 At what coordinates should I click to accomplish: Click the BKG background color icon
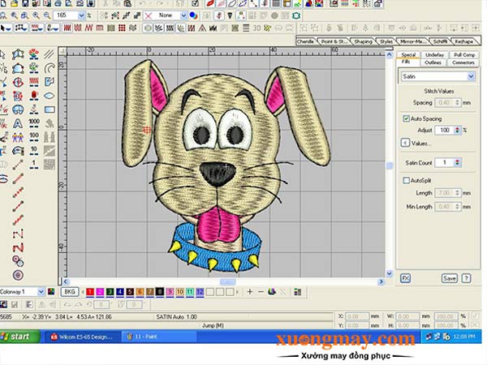pos(70,291)
